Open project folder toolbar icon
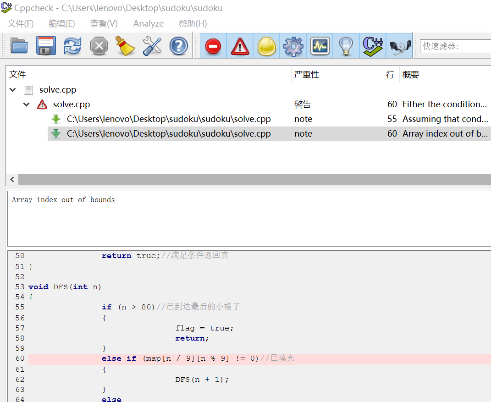Image resolution: width=491 pixels, height=402 pixels. 19,46
